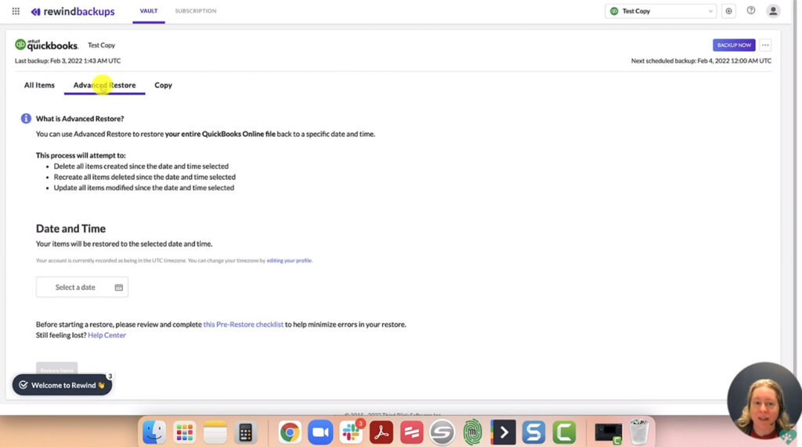
Task: Open the three-dot more options menu
Action: 765,45
